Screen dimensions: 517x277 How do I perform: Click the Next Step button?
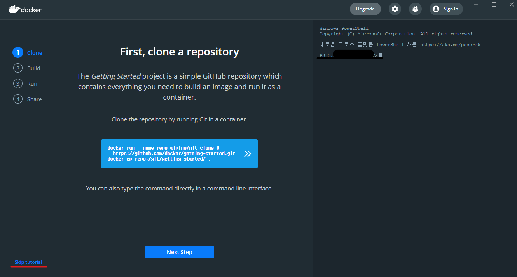(179, 252)
